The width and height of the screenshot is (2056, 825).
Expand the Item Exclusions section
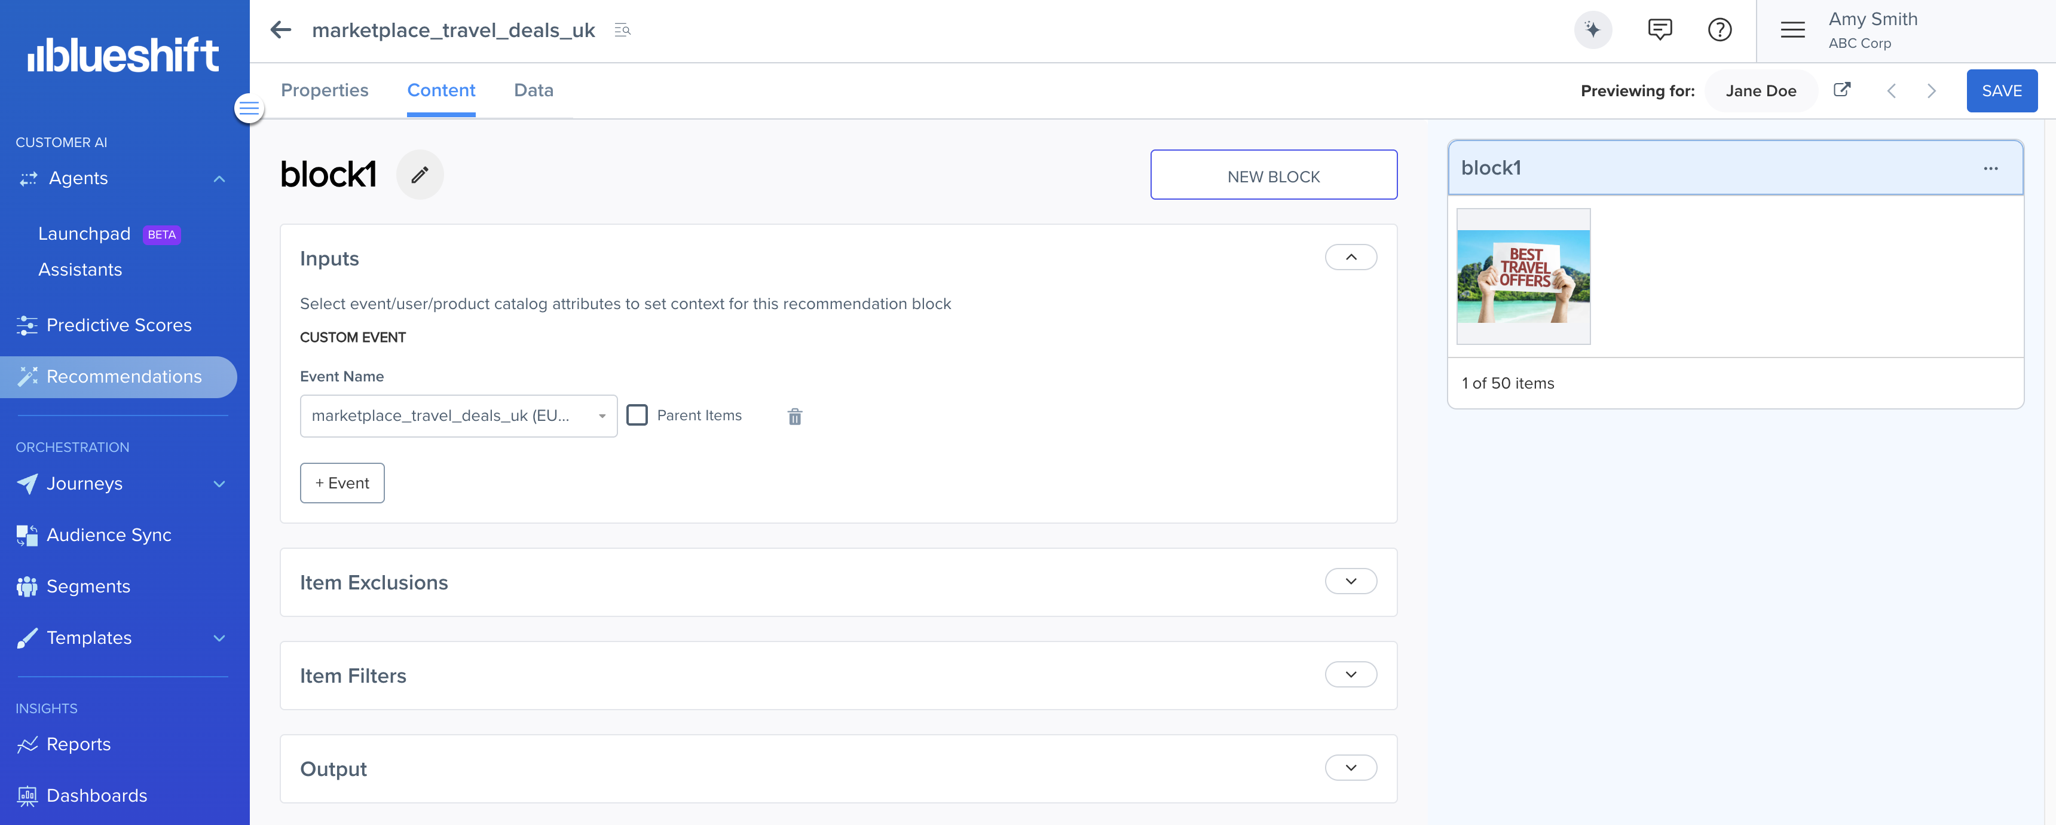(1351, 582)
